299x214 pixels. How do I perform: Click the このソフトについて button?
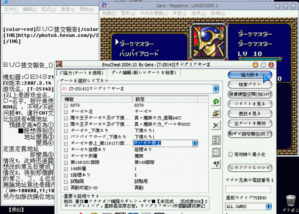click(x=250, y=168)
